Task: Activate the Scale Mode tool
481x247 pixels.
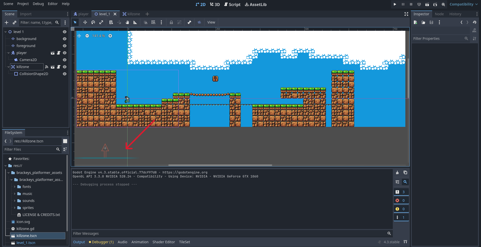Action: [x=101, y=22]
